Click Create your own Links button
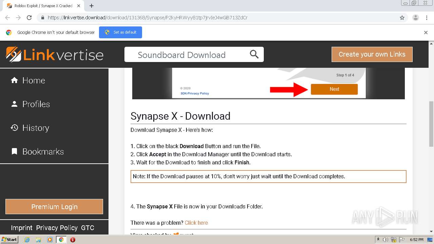434x244 pixels. coord(372,54)
